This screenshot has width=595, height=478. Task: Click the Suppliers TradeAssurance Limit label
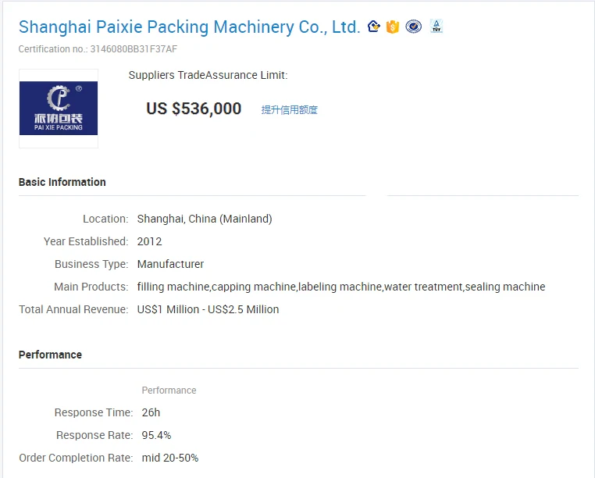208,75
